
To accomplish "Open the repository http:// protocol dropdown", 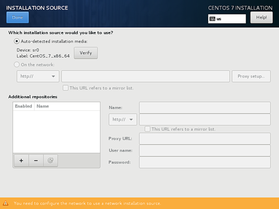I will tap(123, 119).
